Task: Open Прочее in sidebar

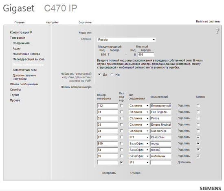Action: [x=15, y=100]
